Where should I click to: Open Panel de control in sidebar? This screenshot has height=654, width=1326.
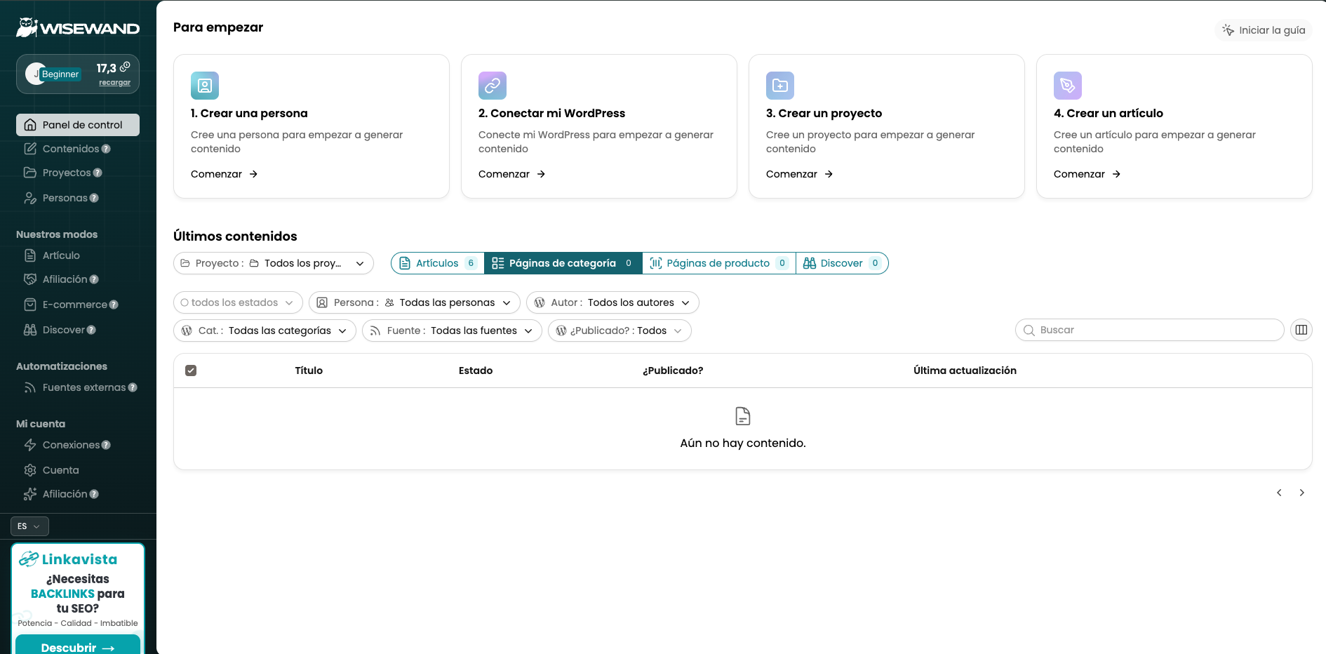pos(78,125)
